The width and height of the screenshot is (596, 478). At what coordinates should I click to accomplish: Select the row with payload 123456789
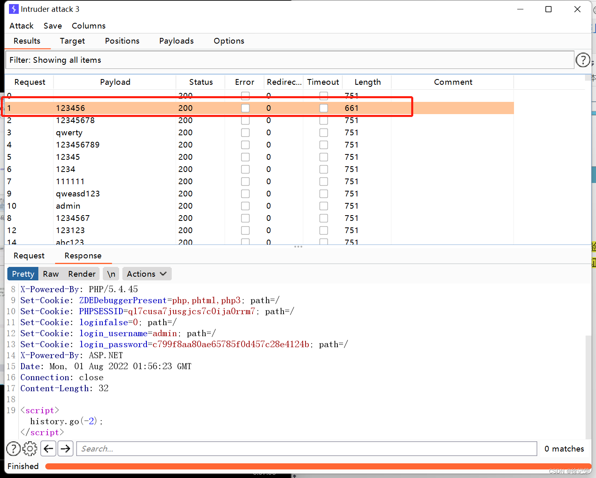pos(259,145)
